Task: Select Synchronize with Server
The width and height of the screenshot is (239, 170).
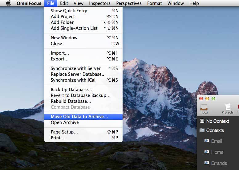Action: click(x=83, y=68)
